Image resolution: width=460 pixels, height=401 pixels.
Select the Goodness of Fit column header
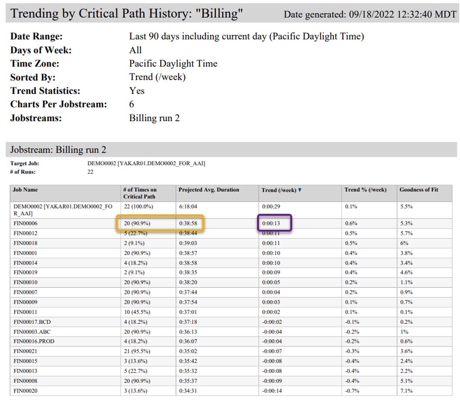coord(419,190)
